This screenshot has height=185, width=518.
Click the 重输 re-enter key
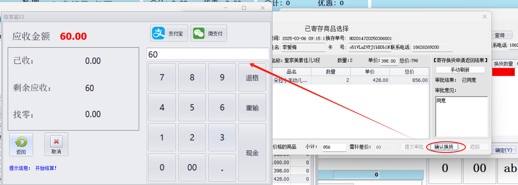click(252, 107)
